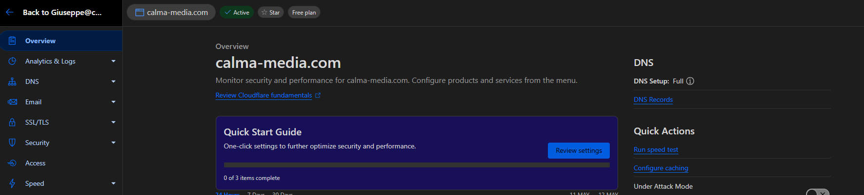Click the Security shield icon

(12, 143)
